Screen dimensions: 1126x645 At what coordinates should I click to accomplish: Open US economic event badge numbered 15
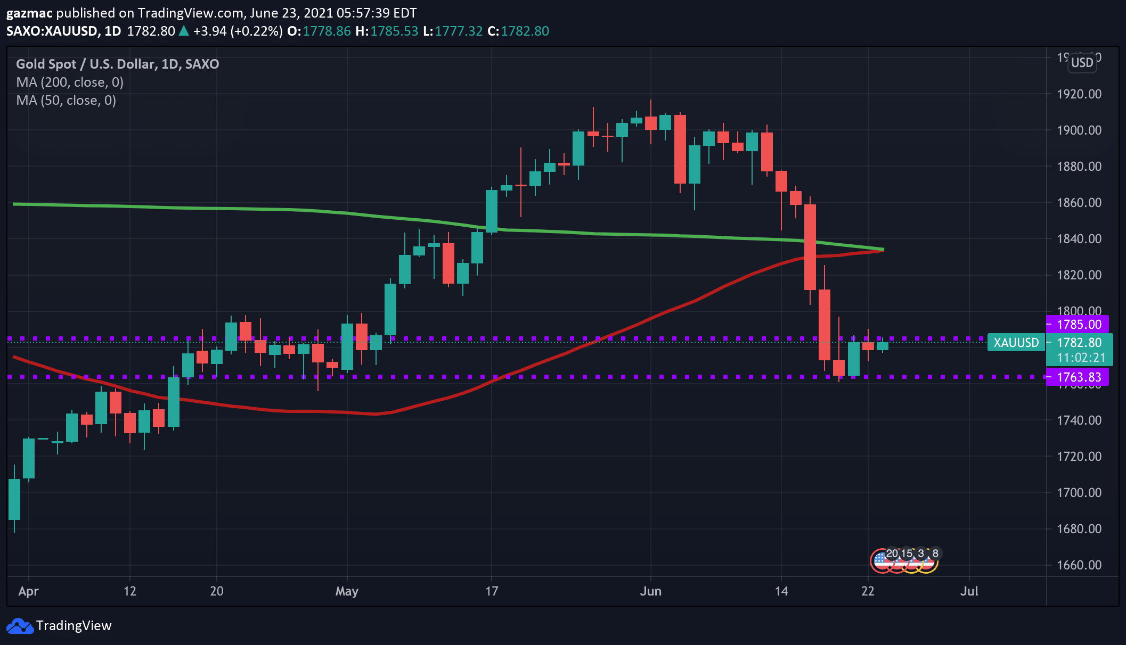point(897,561)
